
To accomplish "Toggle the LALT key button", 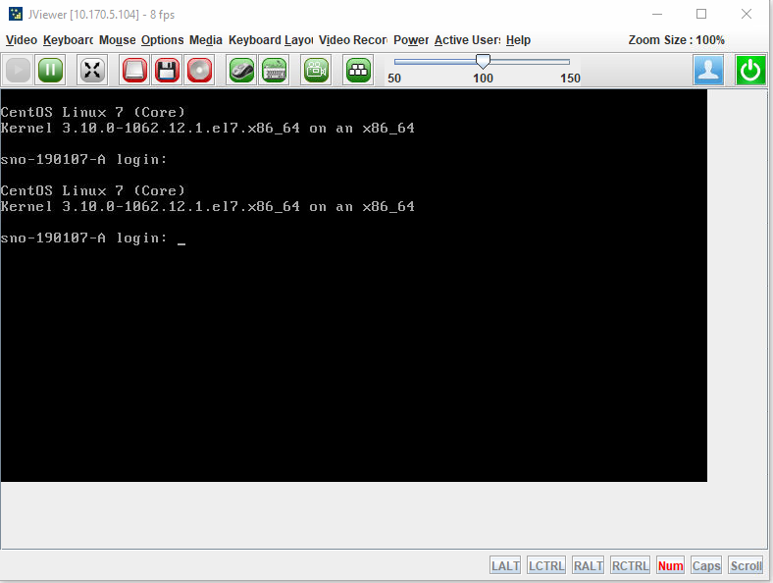I will [x=505, y=565].
